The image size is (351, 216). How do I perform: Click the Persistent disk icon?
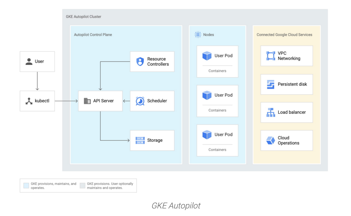point(271,84)
